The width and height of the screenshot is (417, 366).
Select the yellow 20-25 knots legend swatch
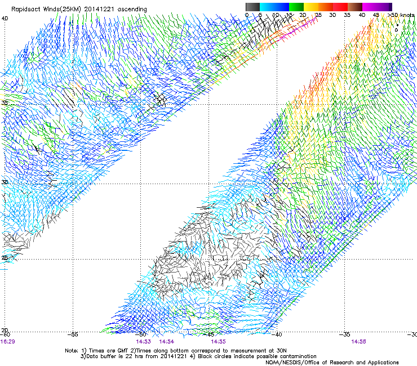point(311,7)
